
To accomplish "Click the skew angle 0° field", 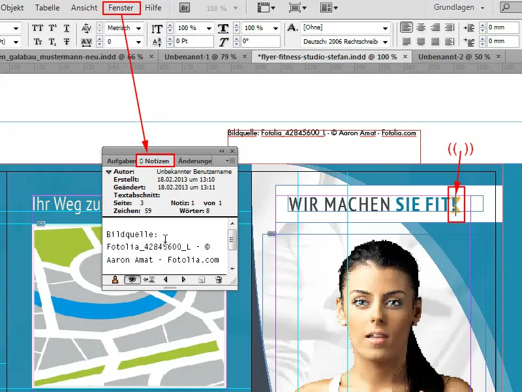I will pos(260,42).
